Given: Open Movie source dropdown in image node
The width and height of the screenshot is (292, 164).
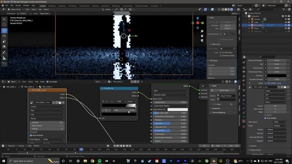Looking at the screenshot, I should 47,118.
